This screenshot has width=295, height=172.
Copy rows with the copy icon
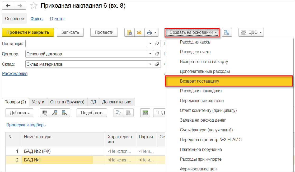(x=119, y=113)
